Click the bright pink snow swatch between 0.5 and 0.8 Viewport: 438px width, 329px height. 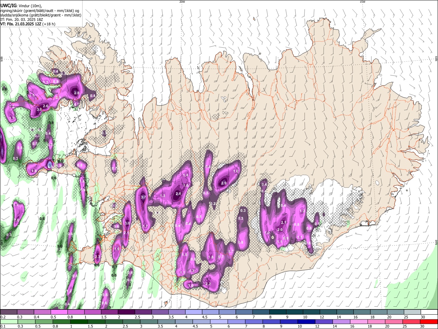(59, 312)
